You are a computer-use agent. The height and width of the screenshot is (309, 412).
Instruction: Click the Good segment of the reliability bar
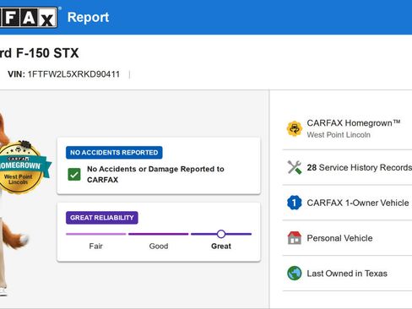point(159,234)
